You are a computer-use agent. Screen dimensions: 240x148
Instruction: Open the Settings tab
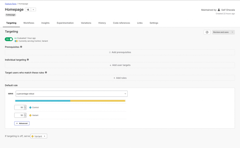coord(154,23)
